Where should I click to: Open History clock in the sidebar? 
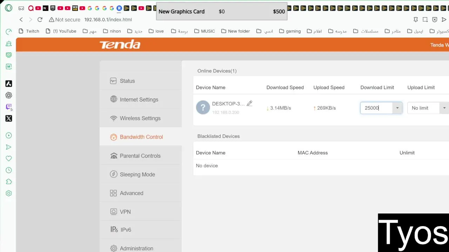9,170
